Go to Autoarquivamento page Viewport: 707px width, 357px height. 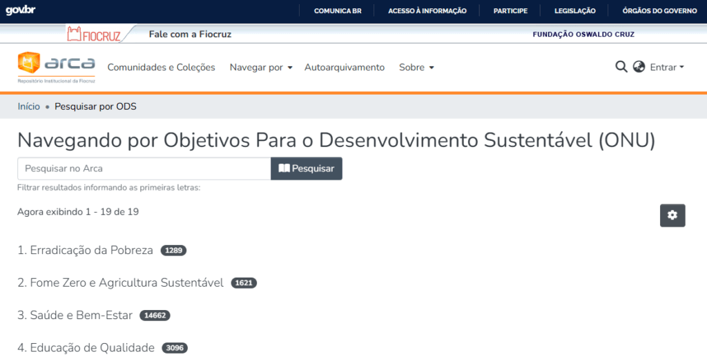pos(345,67)
